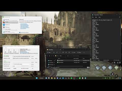Go back in File Explorer
Screen dimensions: 122x91
pos(47,56)
